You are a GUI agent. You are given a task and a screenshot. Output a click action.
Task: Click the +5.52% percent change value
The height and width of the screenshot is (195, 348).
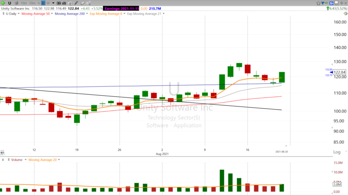[x=97, y=8]
